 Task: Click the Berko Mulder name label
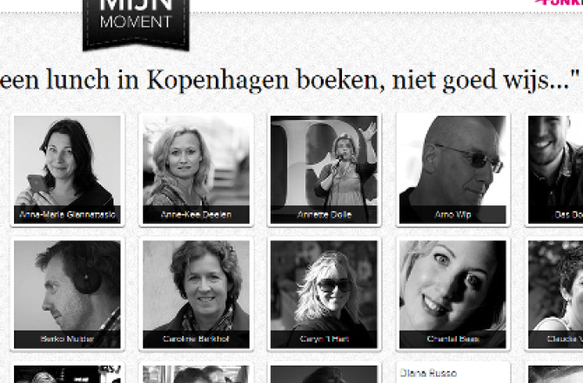click(x=67, y=339)
